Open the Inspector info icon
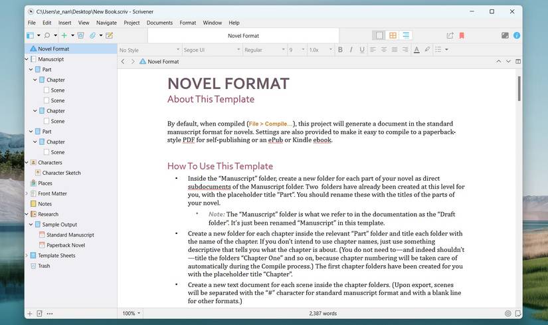The image size is (548, 325). pyautogui.click(x=516, y=35)
